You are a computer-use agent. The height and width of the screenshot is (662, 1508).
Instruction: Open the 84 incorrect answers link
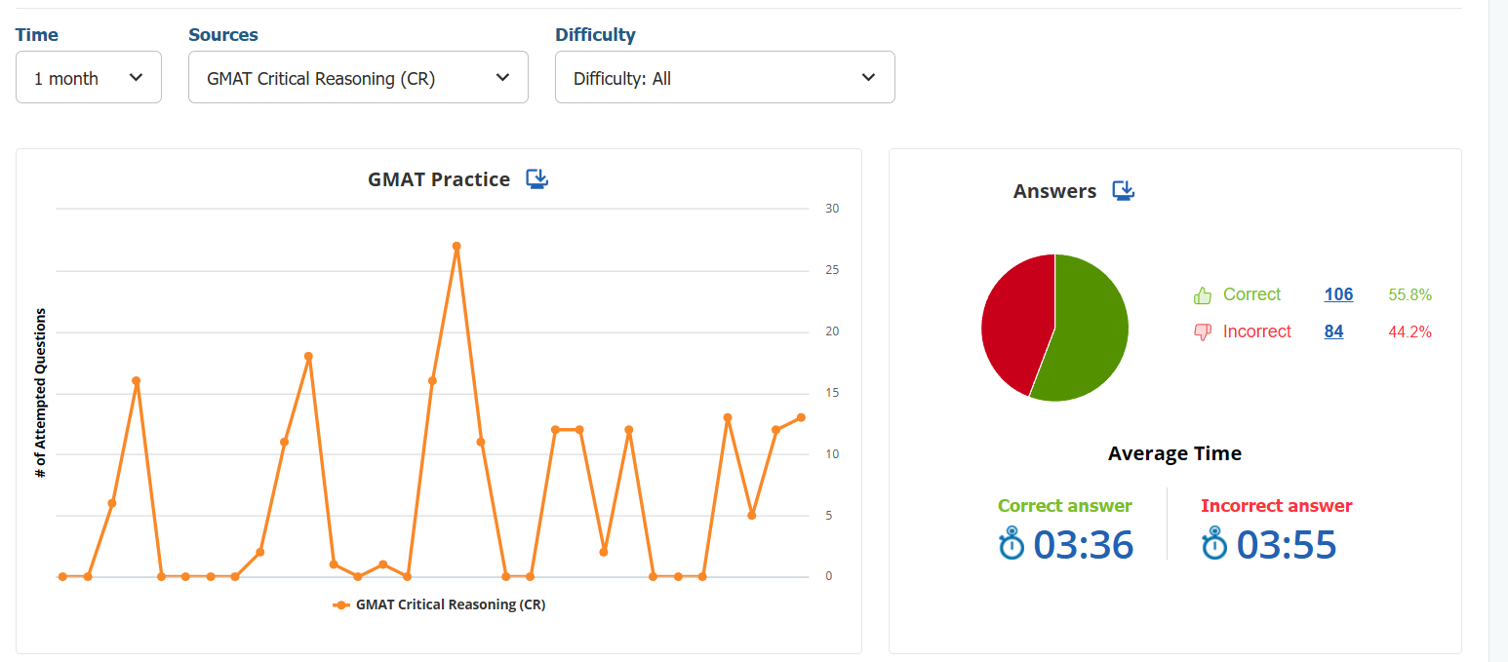[1333, 332]
